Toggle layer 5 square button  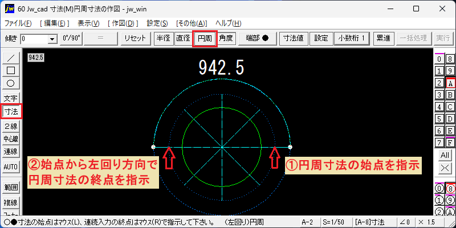coord(439,119)
